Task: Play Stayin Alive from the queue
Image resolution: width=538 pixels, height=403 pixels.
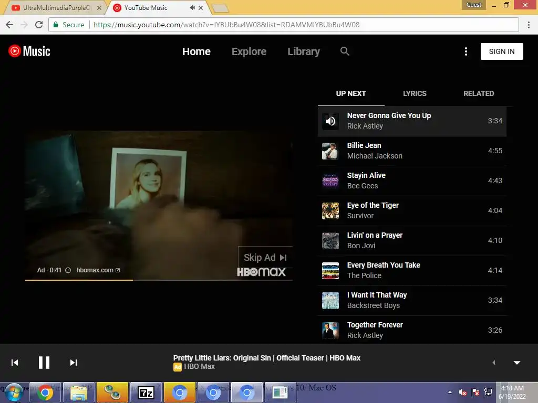Action: tap(412, 181)
